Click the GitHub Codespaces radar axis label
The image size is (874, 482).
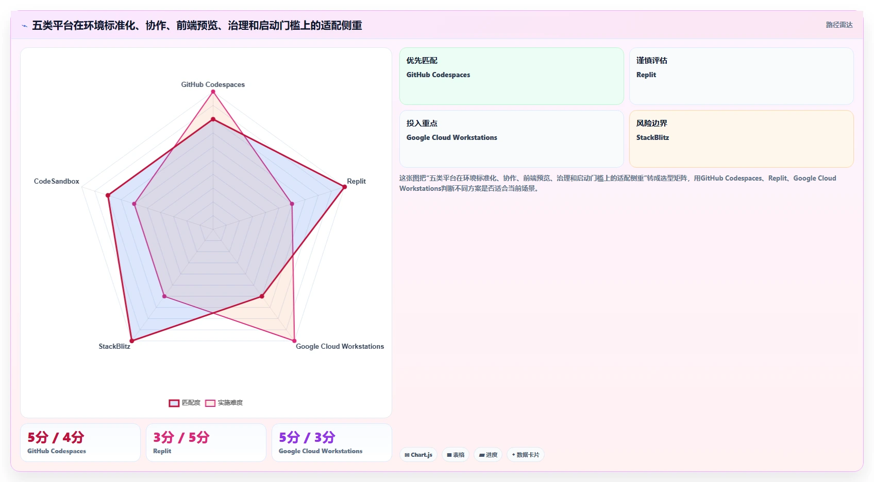[x=213, y=84]
